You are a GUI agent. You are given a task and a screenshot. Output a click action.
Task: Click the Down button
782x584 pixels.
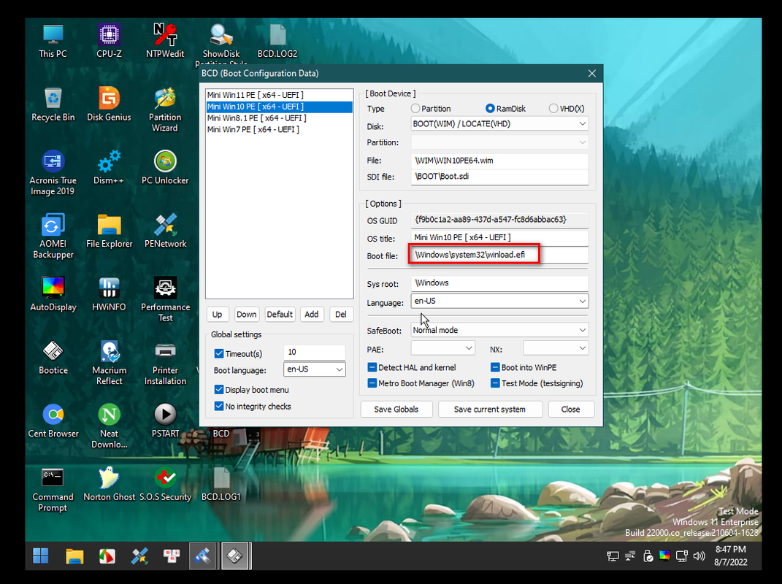pyautogui.click(x=246, y=314)
